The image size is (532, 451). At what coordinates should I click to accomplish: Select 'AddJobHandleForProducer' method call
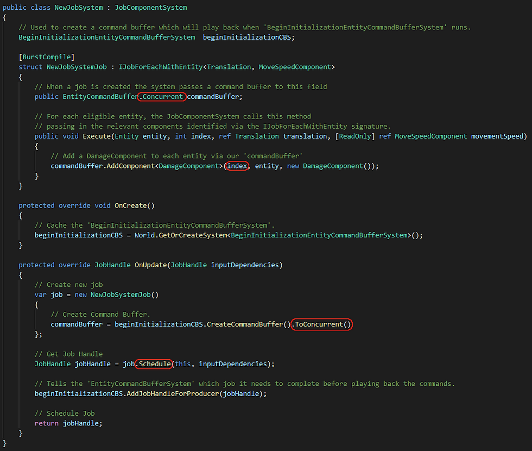pos(173,393)
